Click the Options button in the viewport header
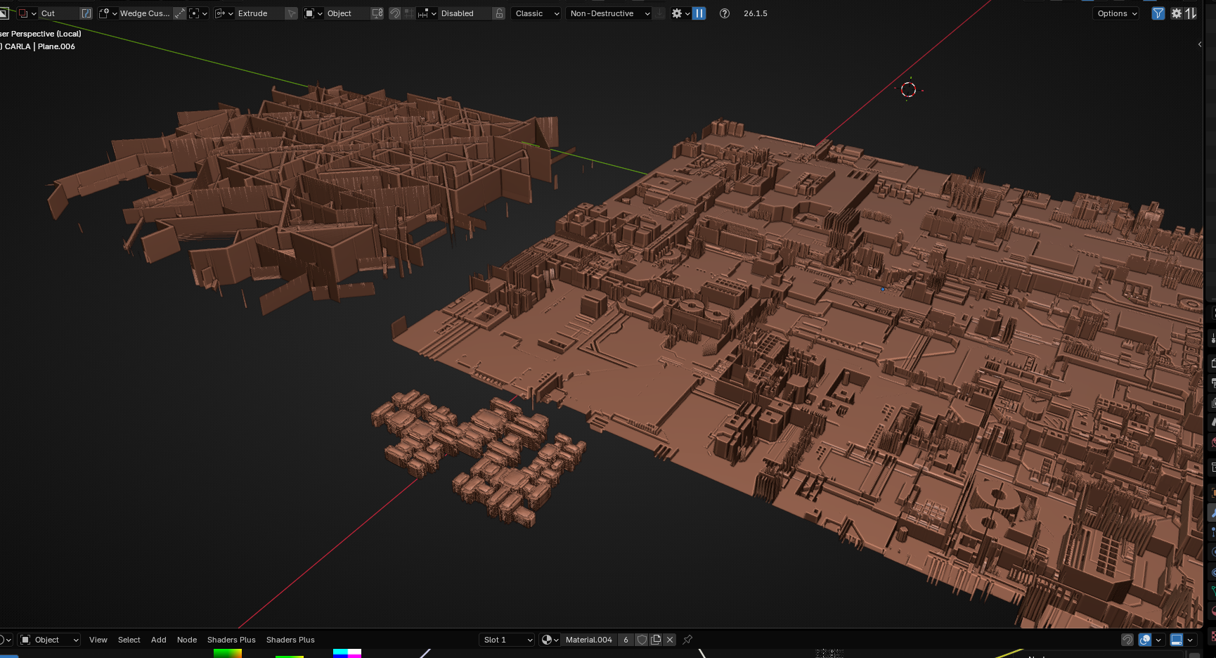1216x658 pixels. tap(1115, 13)
